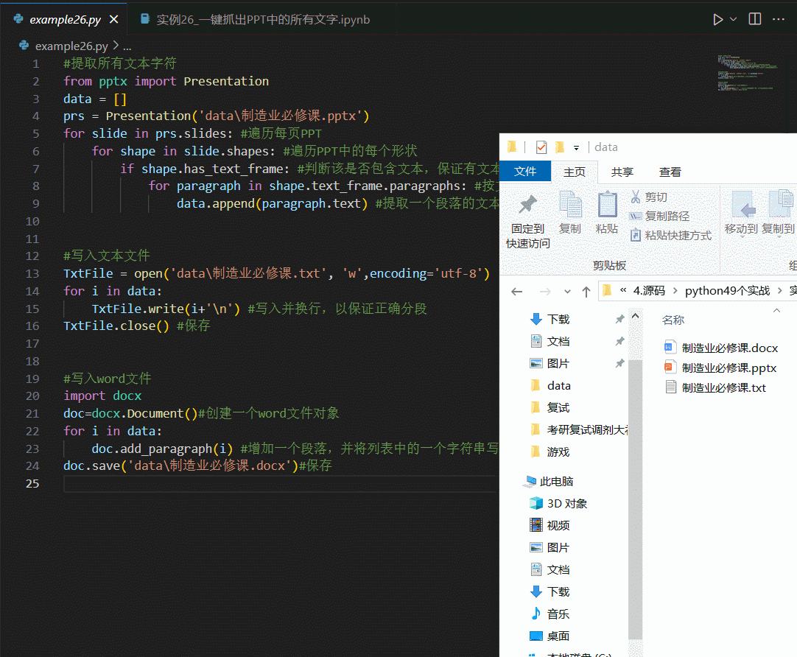The image size is (797, 657).
Task: Click 名称 column header
Action: click(x=673, y=320)
